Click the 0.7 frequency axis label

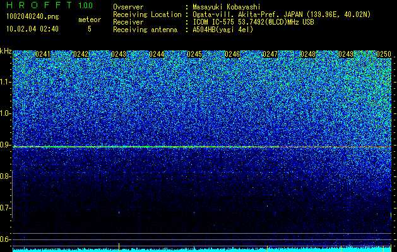click(x=6, y=208)
